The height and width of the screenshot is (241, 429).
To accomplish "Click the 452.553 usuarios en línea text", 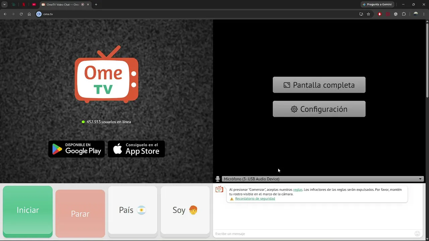I will (109, 122).
